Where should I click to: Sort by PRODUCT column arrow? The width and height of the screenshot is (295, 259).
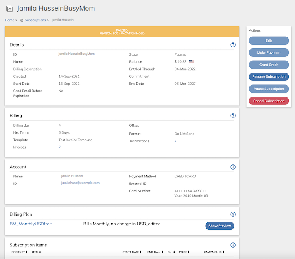(x=26, y=252)
